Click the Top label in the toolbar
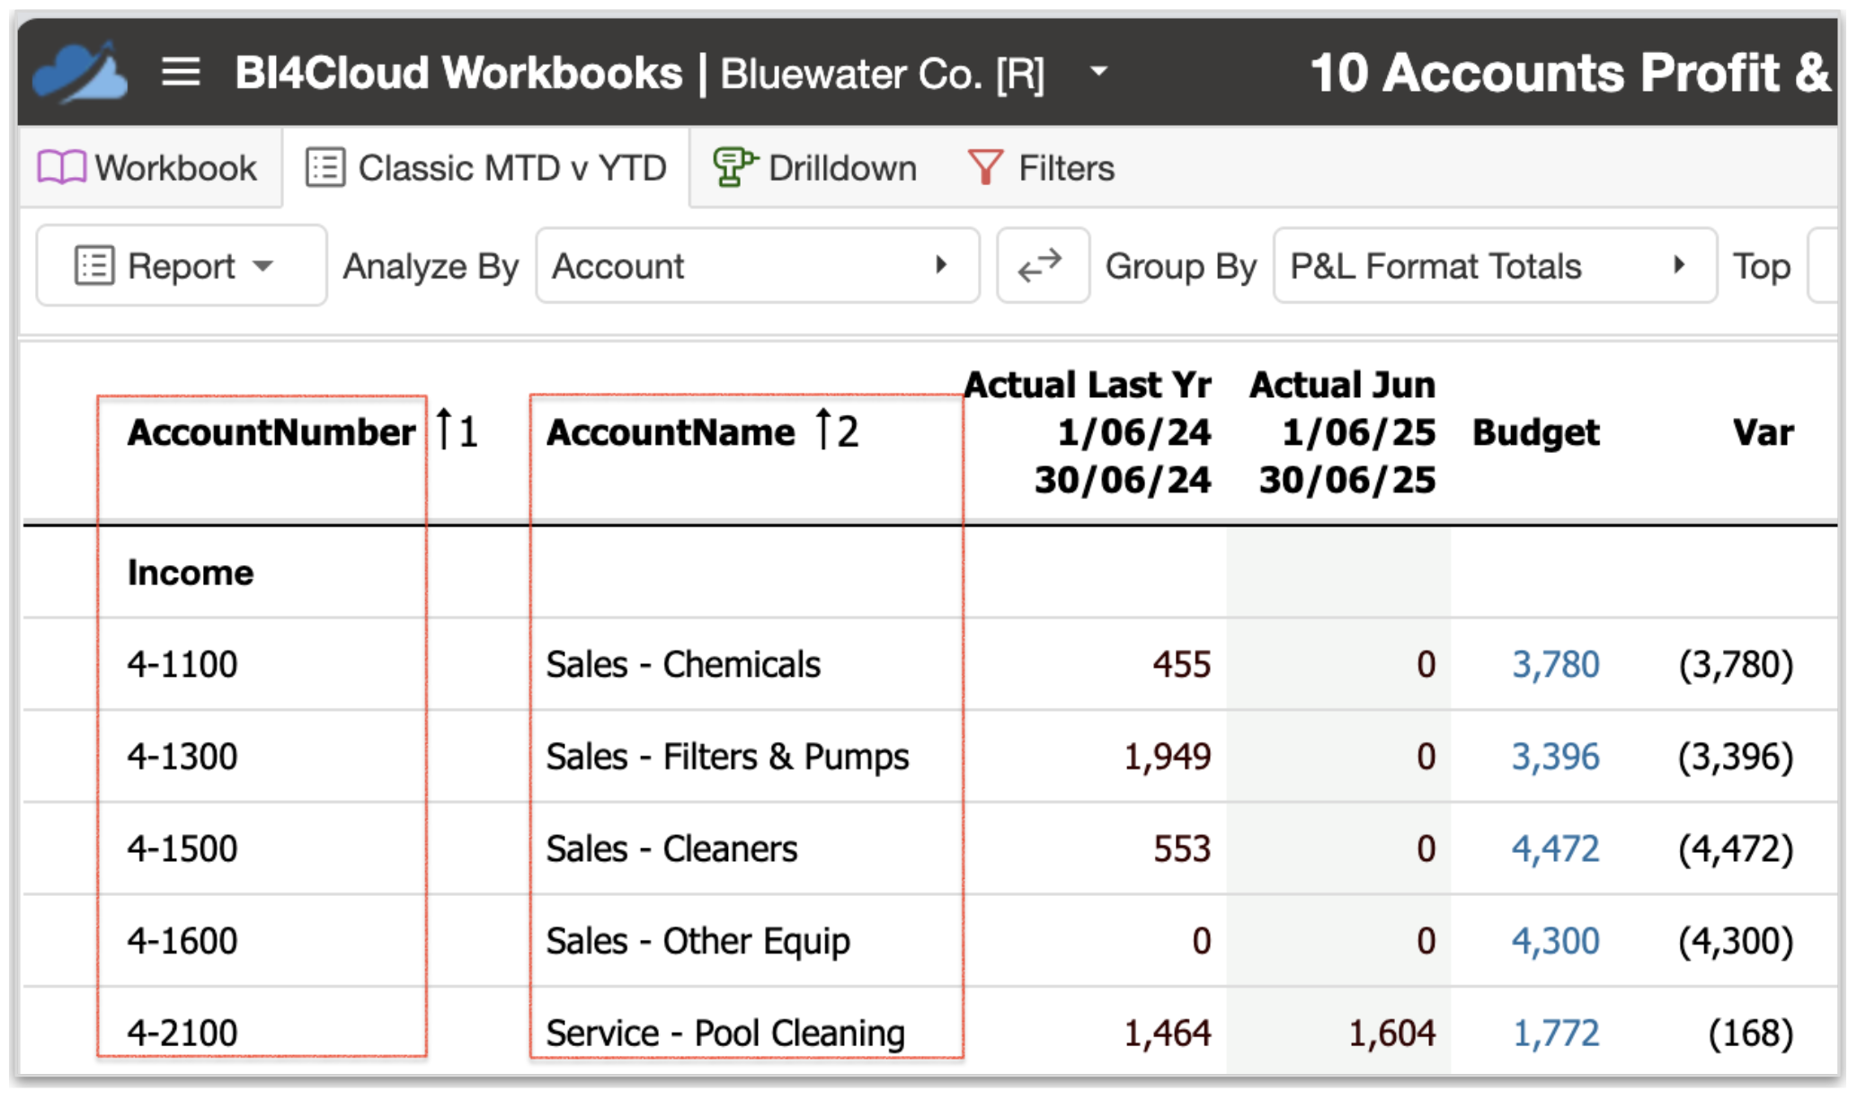Image resolution: width=1857 pixels, height=1100 pixels. point(1762,266)
